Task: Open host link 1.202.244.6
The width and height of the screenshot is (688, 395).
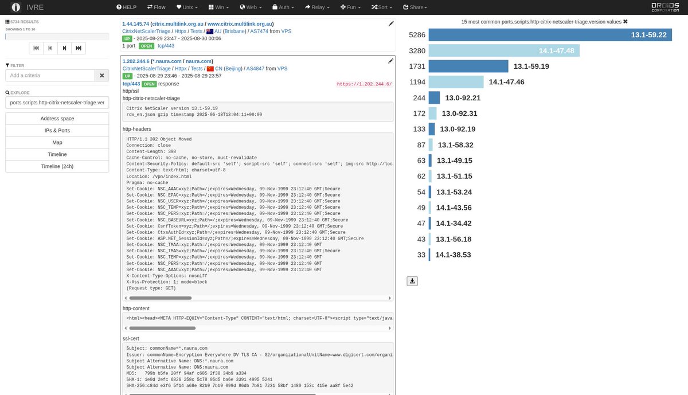Action: click(135, 61)
